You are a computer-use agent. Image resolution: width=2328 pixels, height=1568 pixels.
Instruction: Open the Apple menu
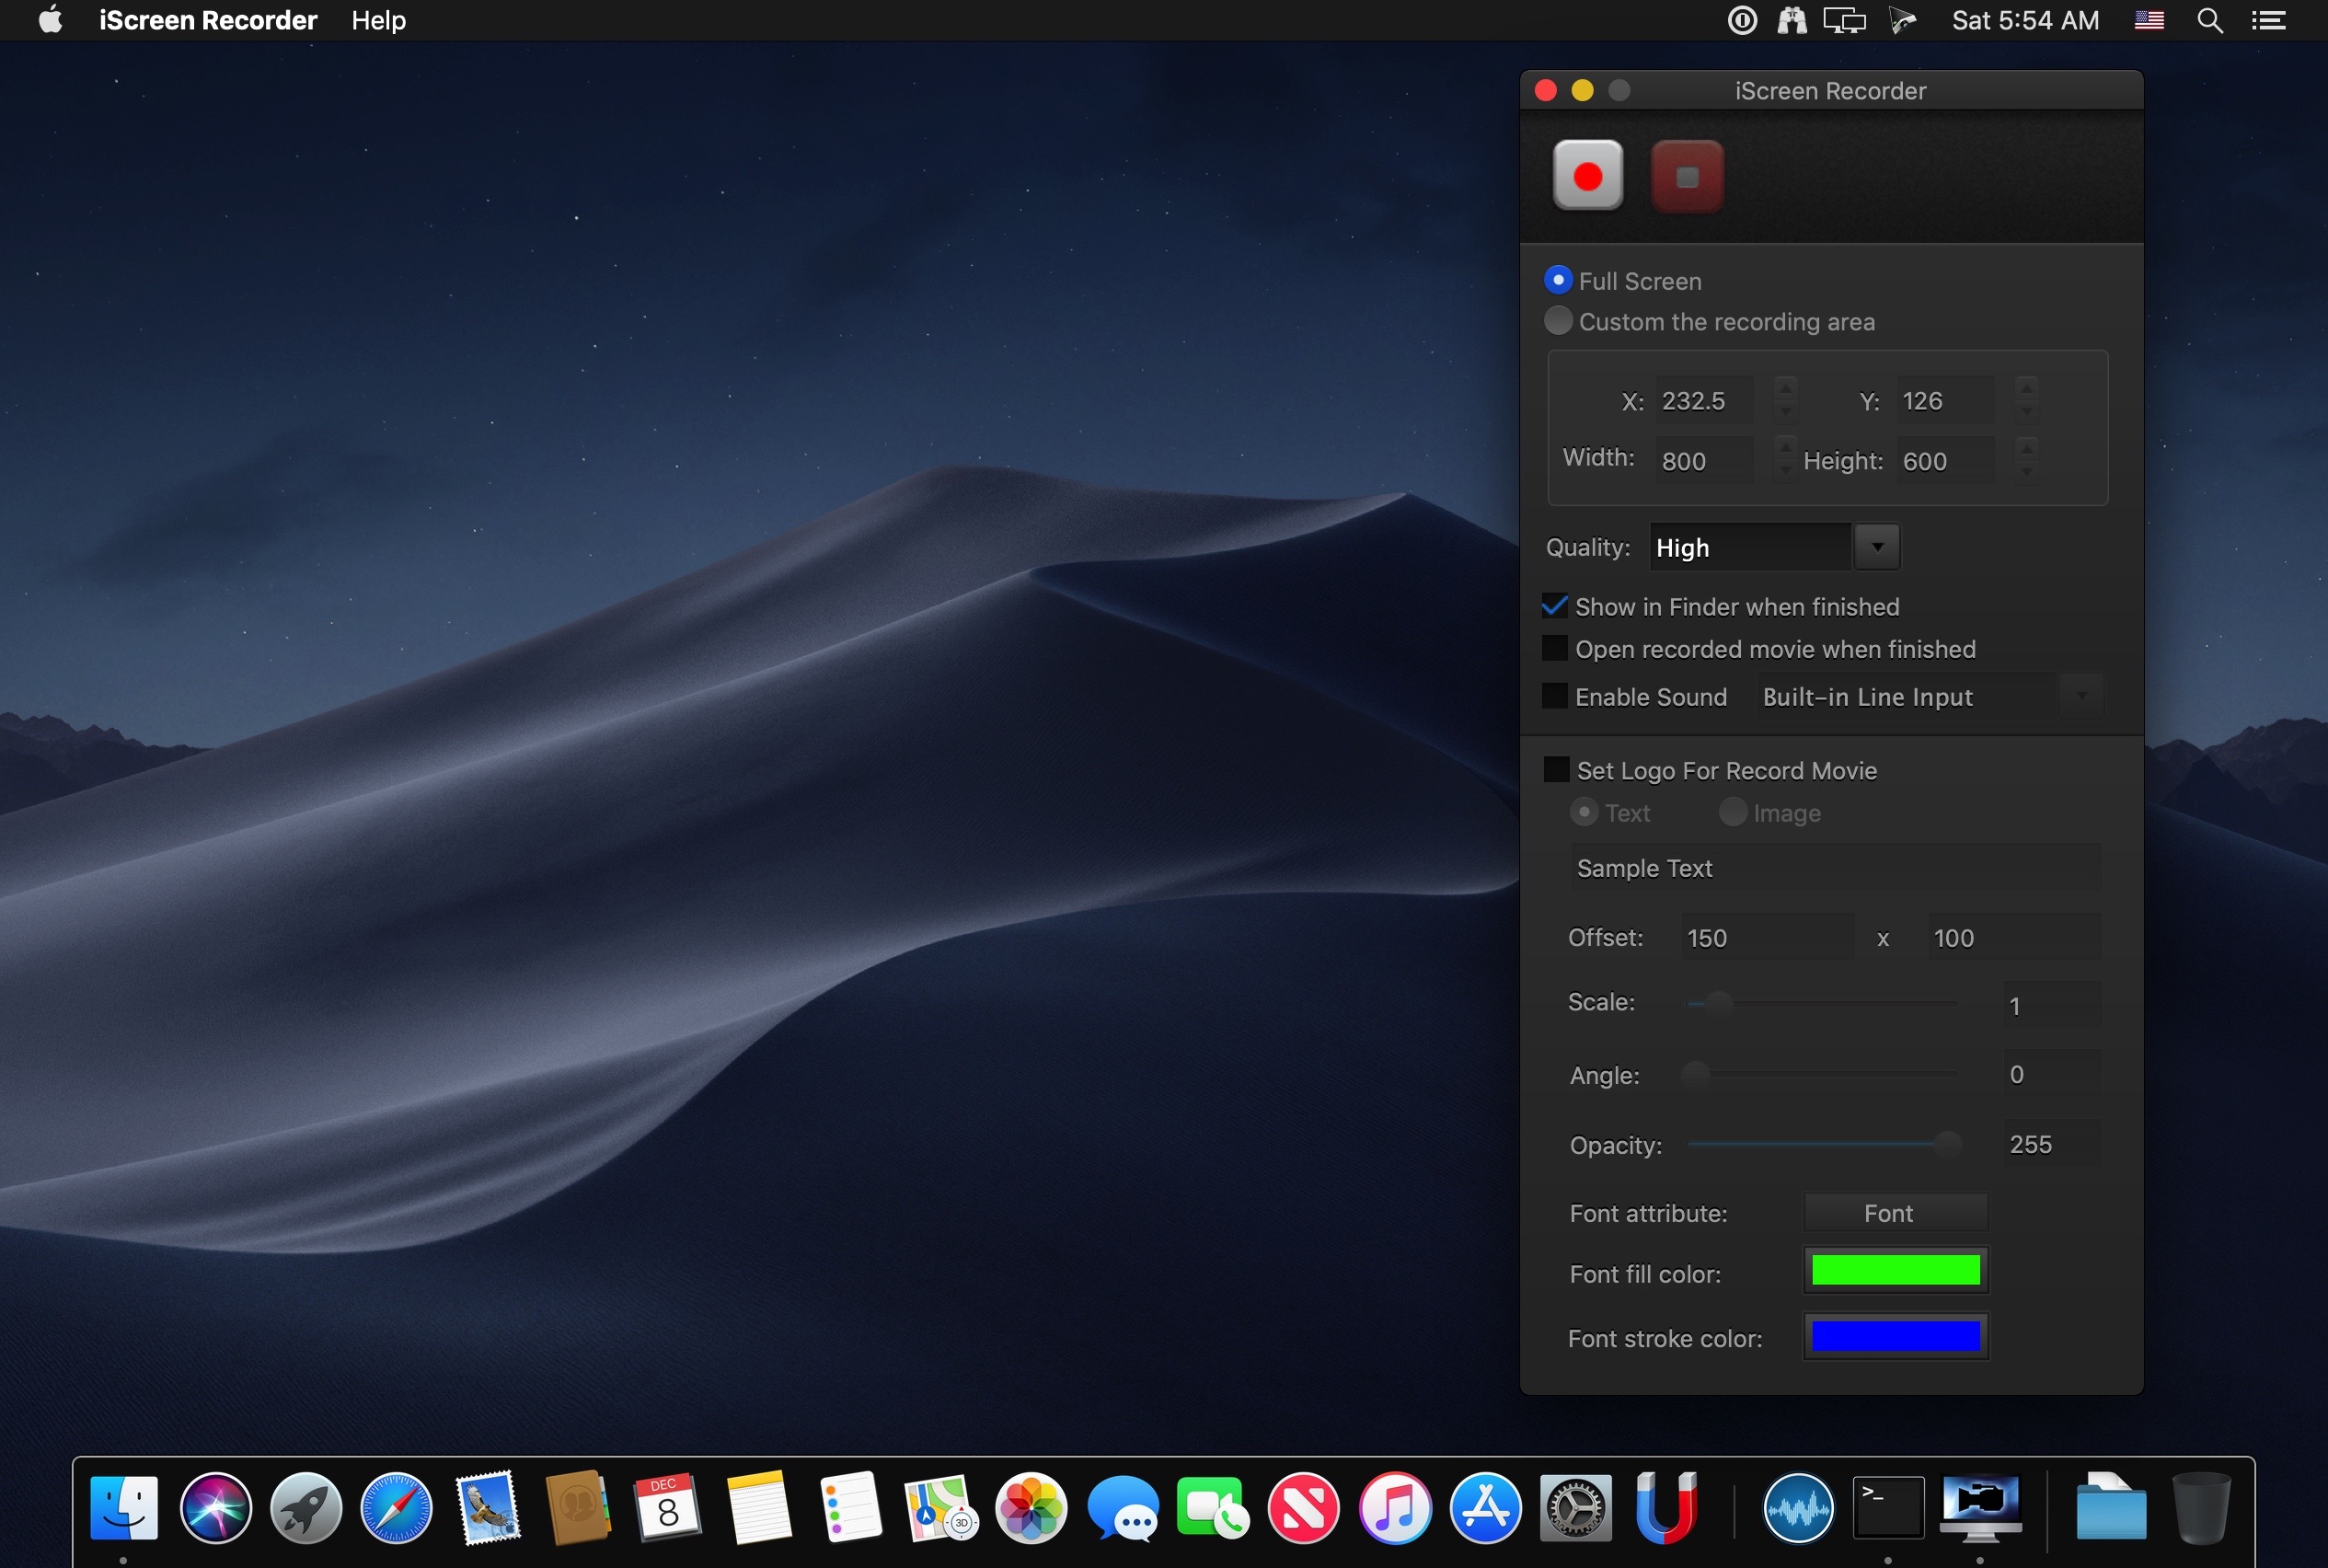tap(48, 19)
